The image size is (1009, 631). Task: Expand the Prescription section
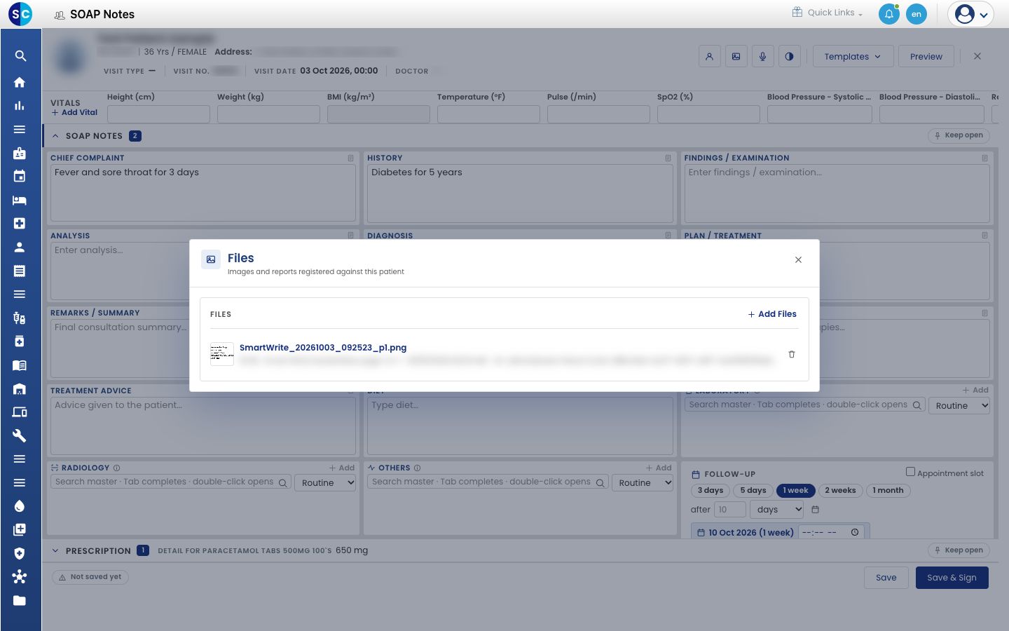coord(55,551)
